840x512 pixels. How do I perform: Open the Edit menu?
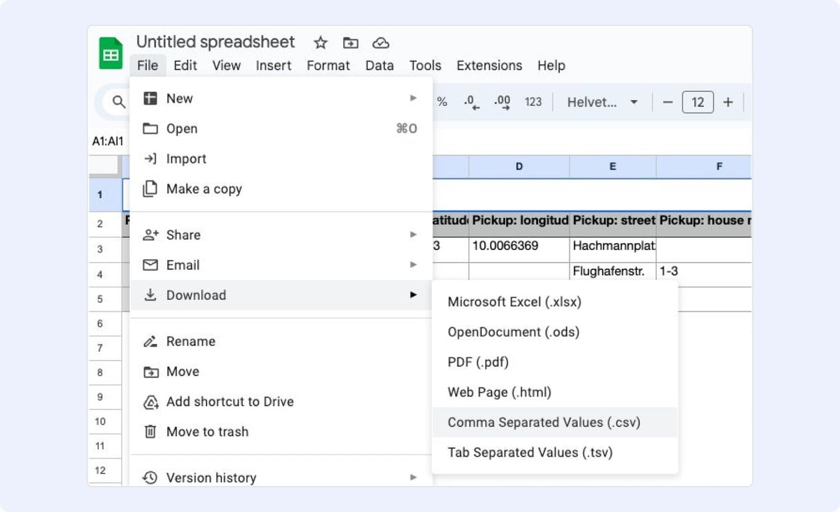click(x=185, y=65)
